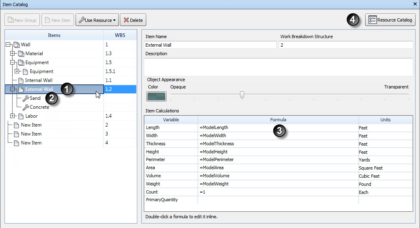Click the document icon next to Internal Wall
The height and width of the screenshot is (228, 420).
[x=21, y=81]
